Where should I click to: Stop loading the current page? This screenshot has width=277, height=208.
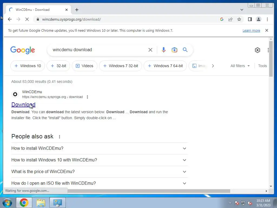click(27, 19)
